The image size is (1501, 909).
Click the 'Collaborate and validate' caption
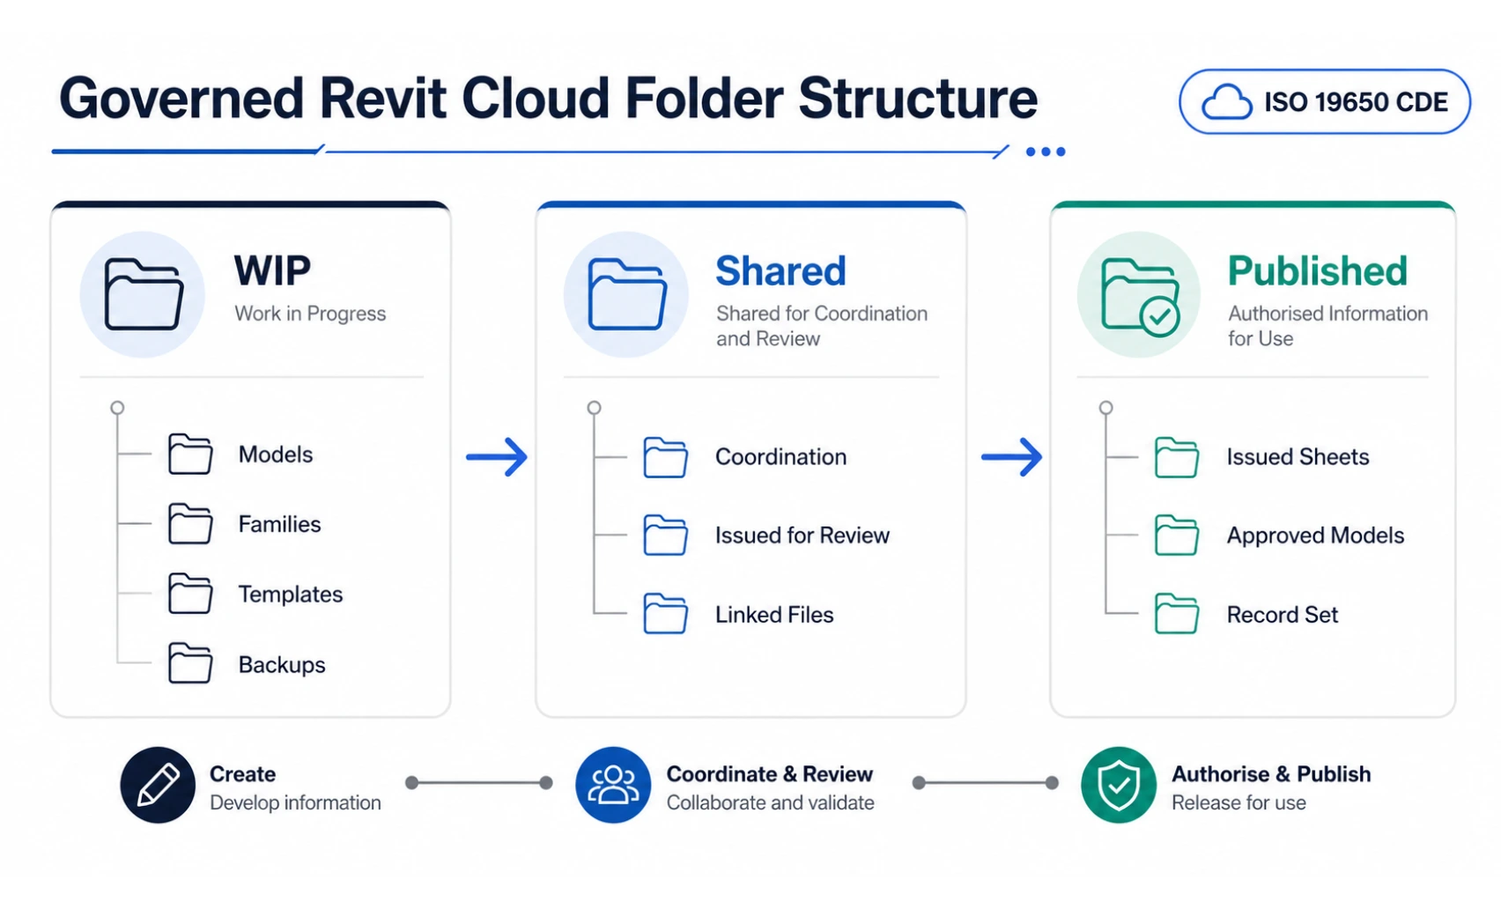click(x=771, y=802)
